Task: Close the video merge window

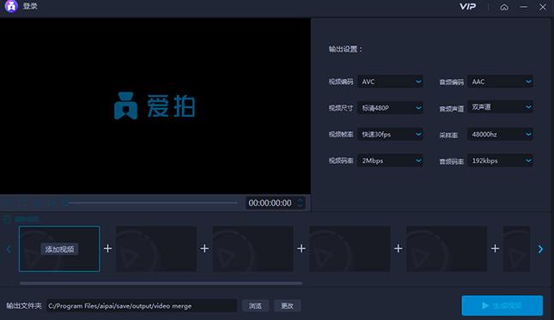Action: coord(543,7)
